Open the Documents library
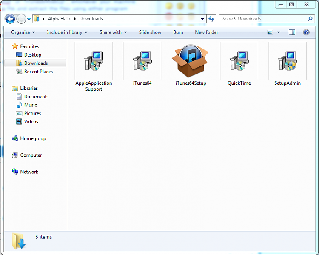The image size is (319, 255). pos(36,97)
